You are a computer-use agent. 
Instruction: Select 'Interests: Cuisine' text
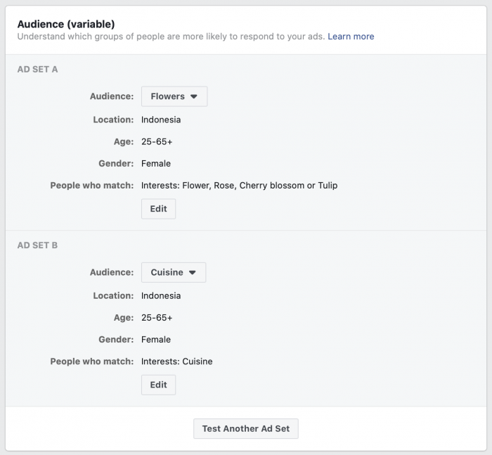176,361
